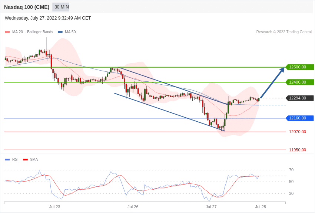Toggle the RSI legend label
Screen dimensions: 315x213
(x=15, y=160)
